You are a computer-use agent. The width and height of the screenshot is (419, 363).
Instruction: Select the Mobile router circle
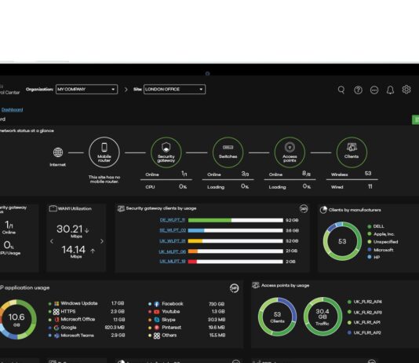pos(104,152)
